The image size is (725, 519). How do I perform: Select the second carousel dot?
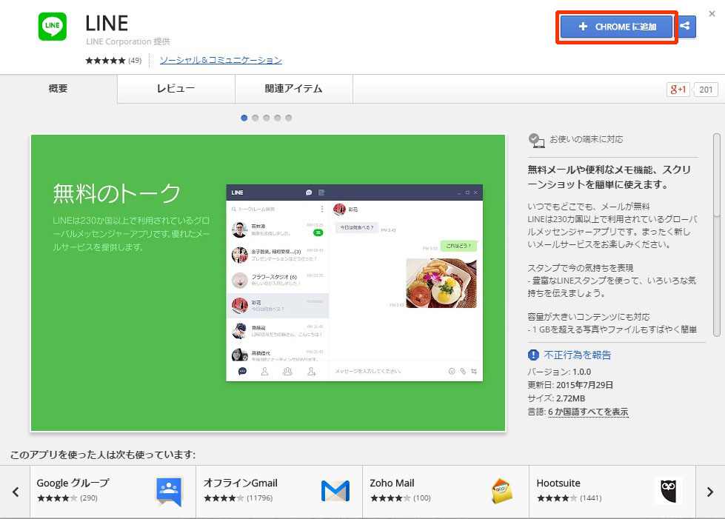255,118
